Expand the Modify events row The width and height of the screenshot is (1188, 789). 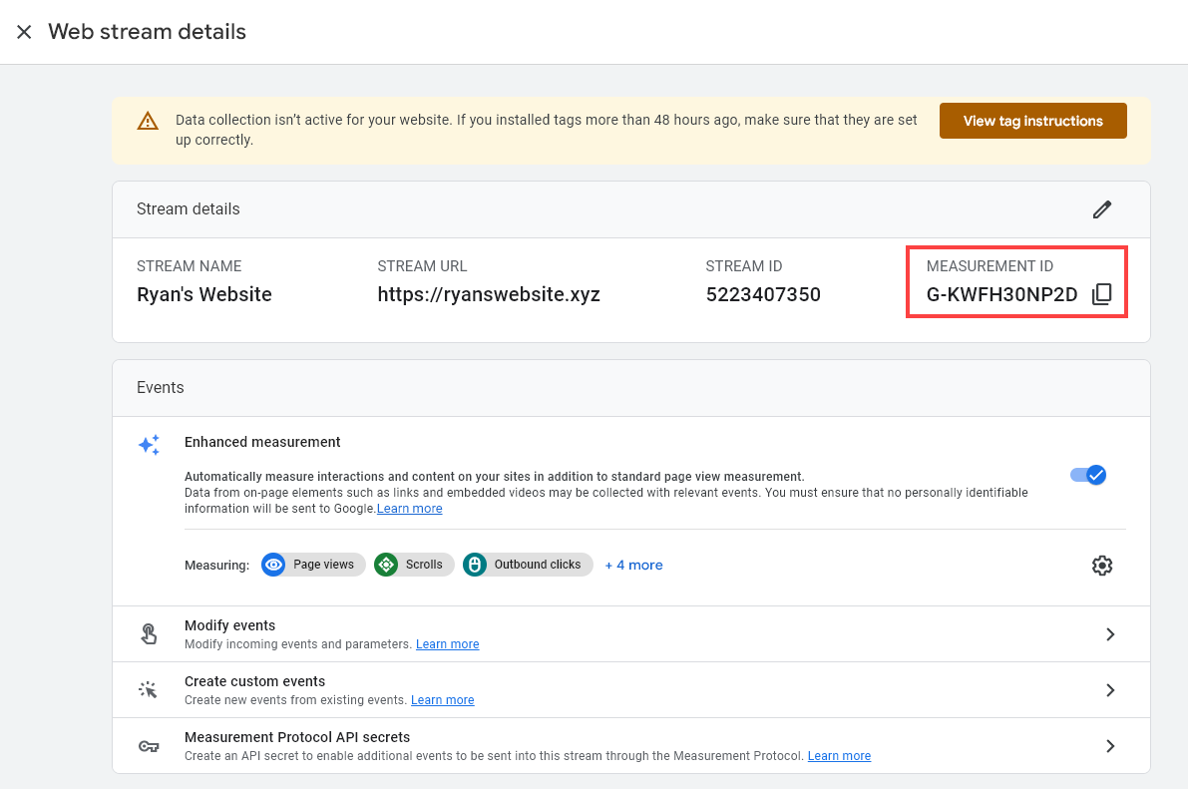click(1110, 633)
